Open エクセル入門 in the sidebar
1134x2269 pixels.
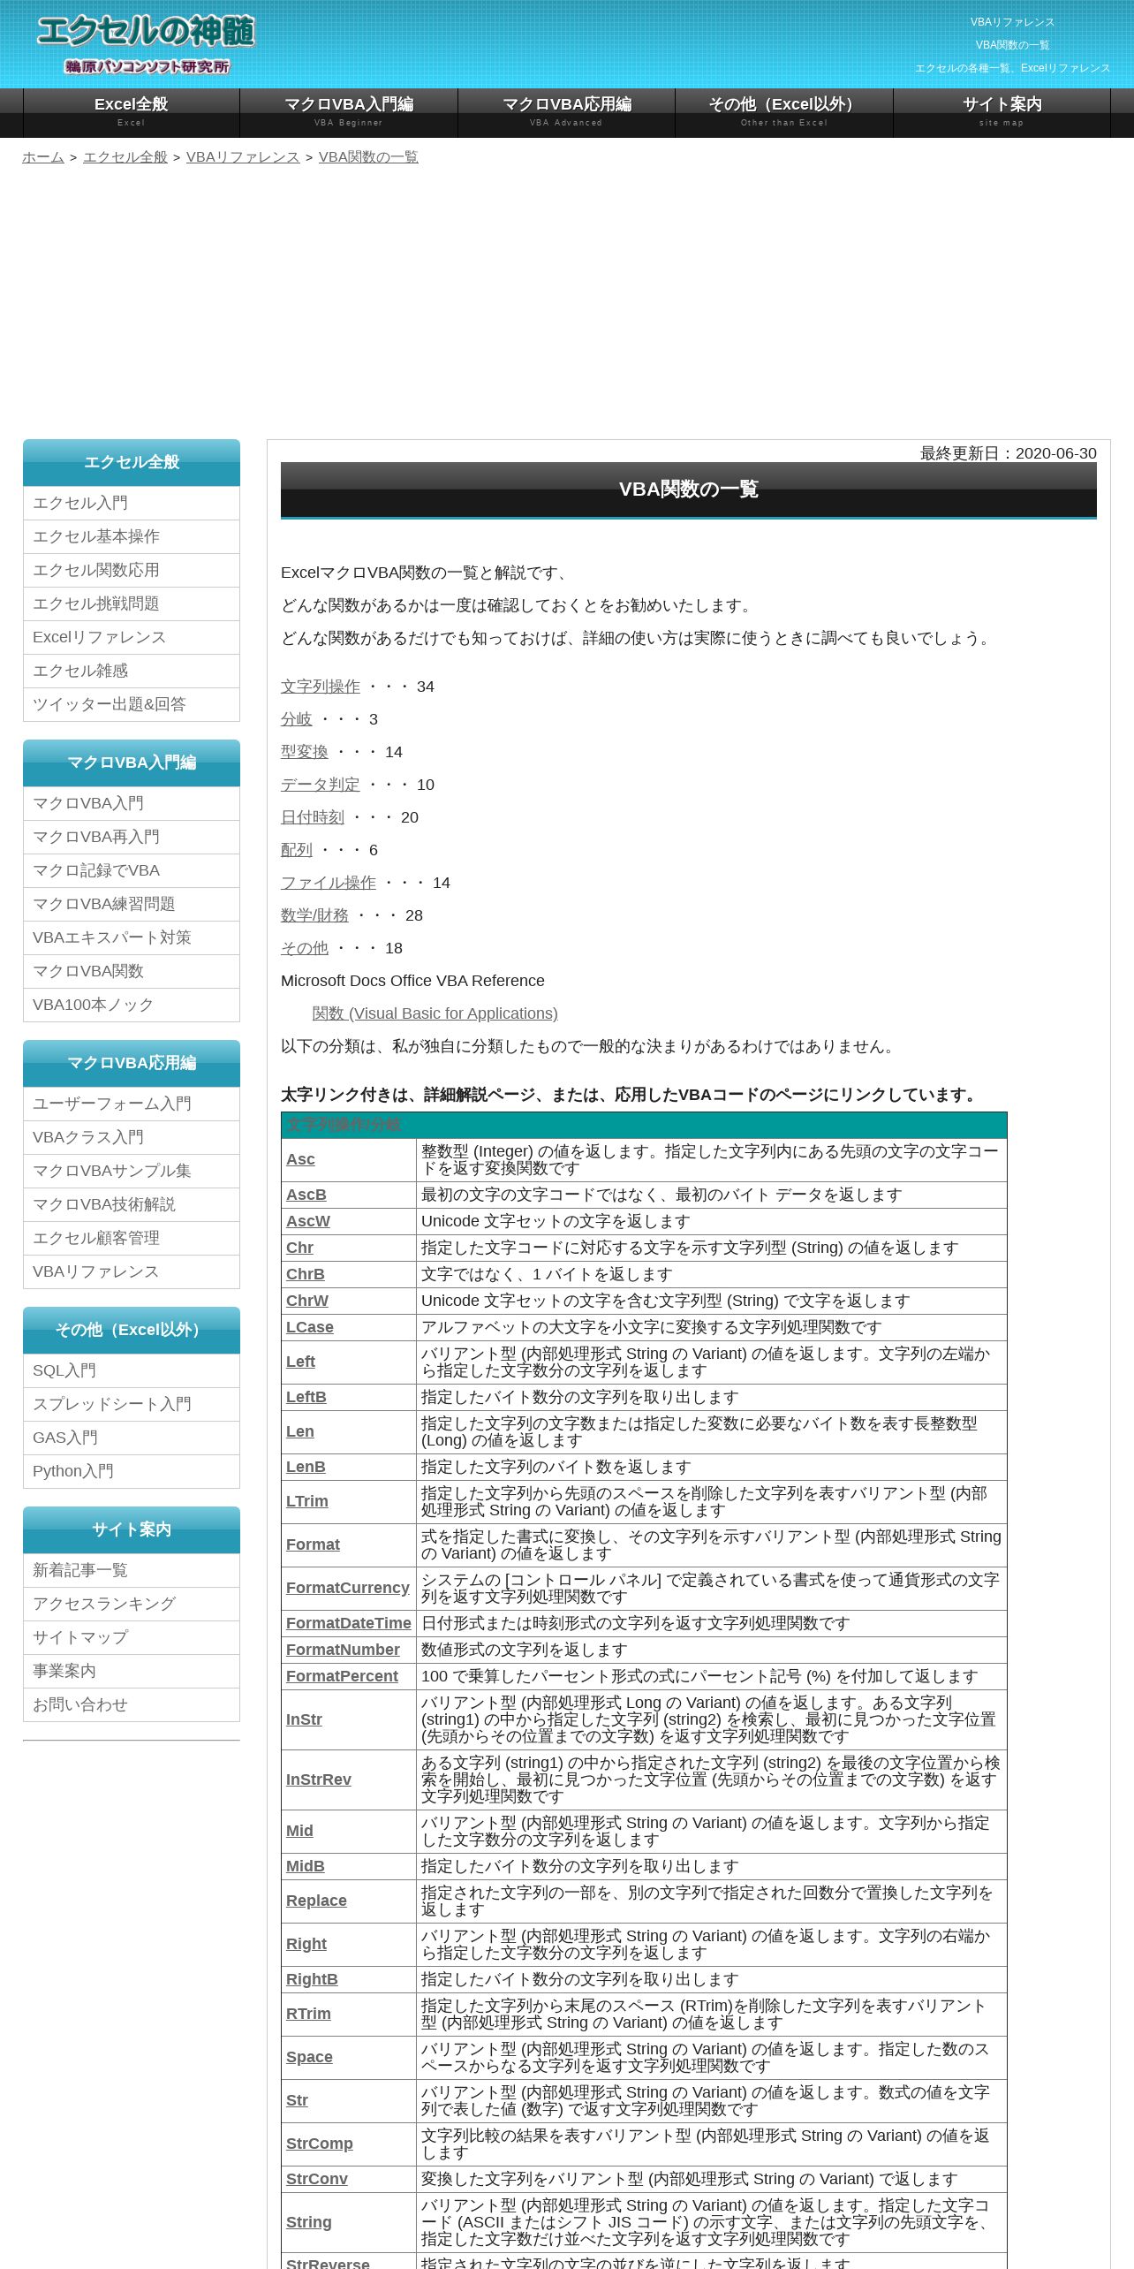point(132,503)
